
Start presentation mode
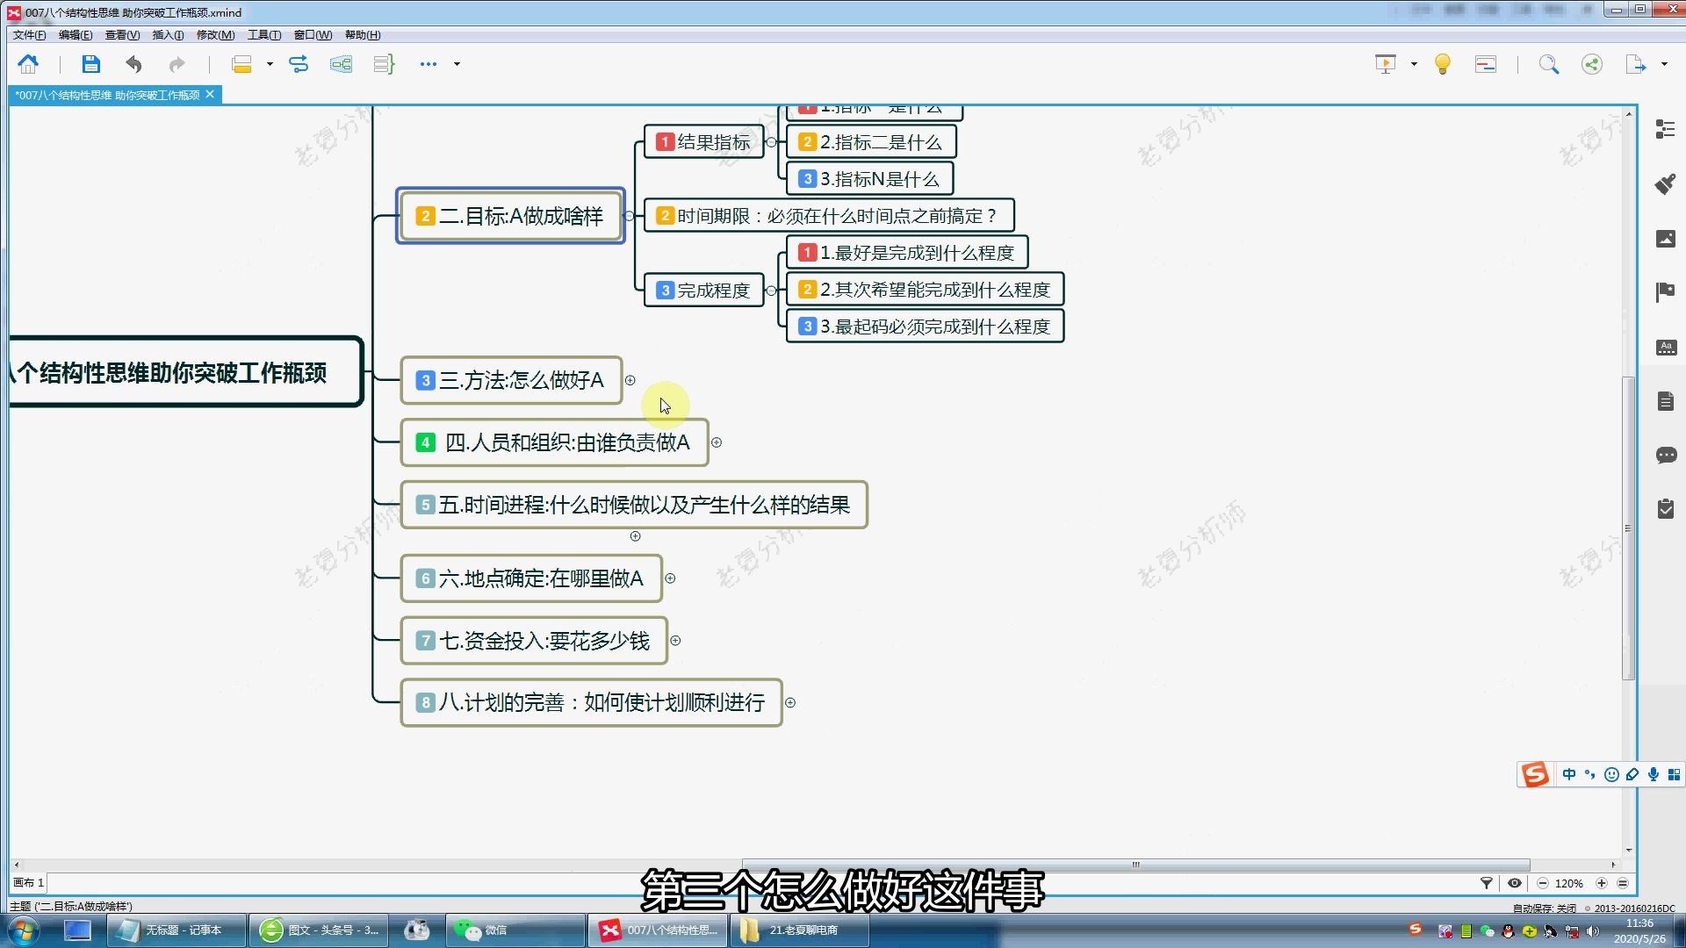point(1385,64)
